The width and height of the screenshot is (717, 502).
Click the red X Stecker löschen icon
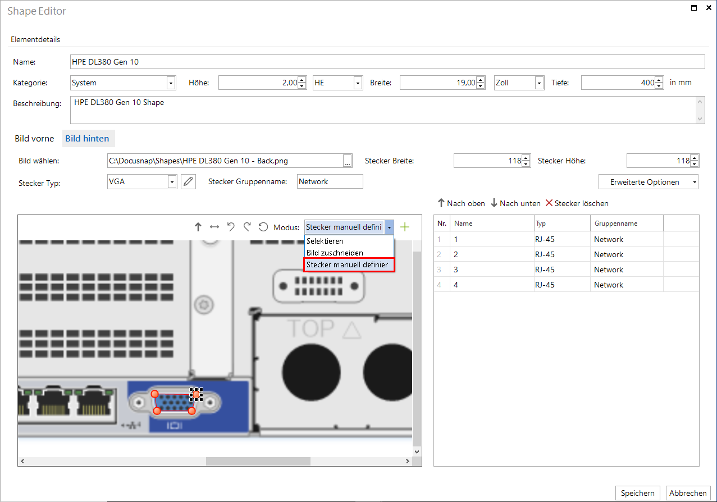549,203
